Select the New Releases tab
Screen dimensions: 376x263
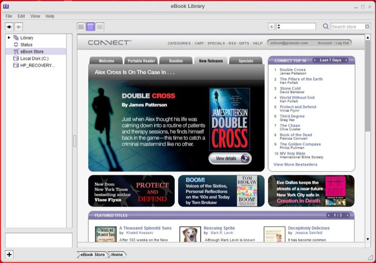click(211, 61)
